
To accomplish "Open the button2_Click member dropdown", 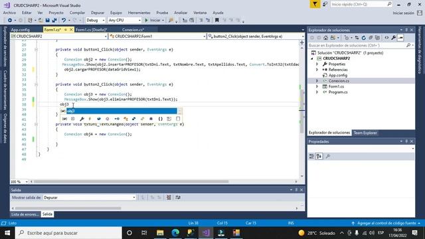I will click(256, 37).
